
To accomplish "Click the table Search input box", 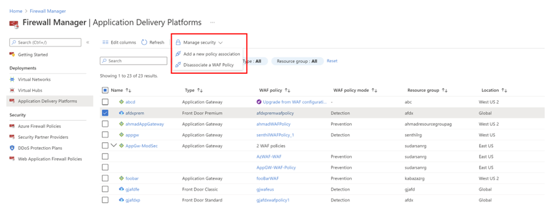I will click(x=134, y=61).
